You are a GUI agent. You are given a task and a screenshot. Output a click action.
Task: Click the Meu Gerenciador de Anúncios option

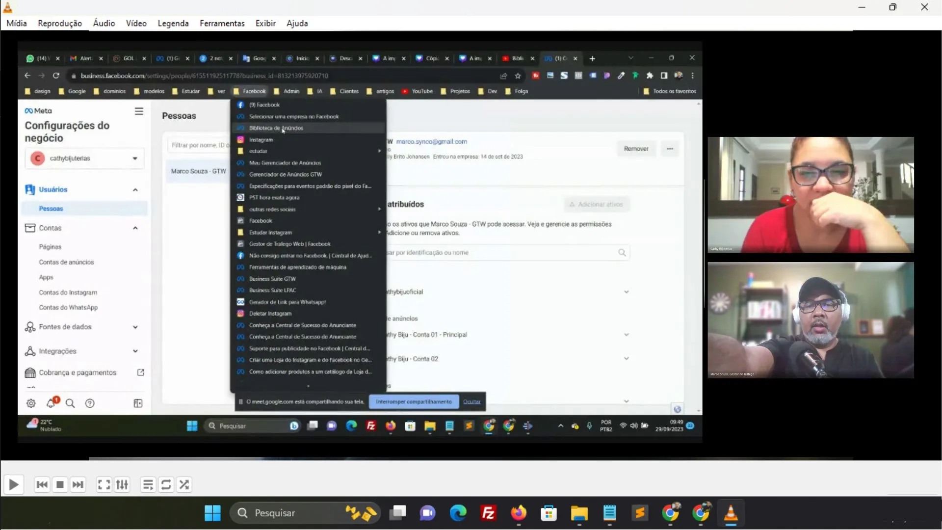pyautogui.click(x=286, y=162)
